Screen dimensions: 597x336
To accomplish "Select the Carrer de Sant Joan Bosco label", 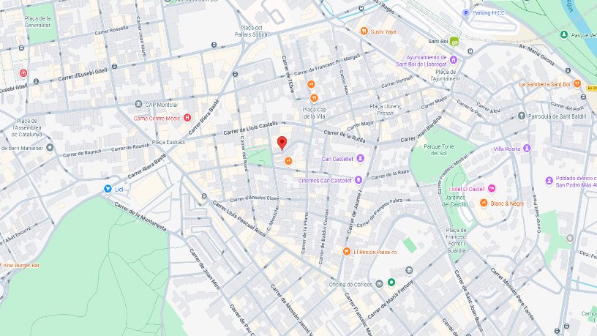I will (468, 300).
